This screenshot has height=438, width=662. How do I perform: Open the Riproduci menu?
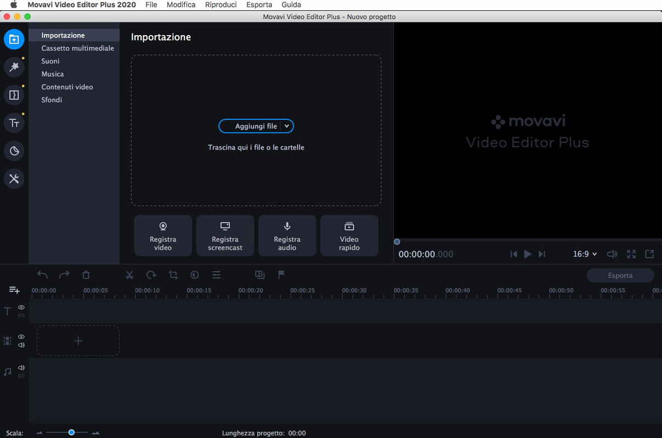(220, 4)
